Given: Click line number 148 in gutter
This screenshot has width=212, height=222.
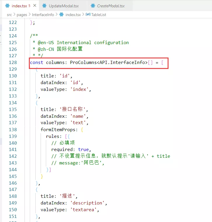Looking at the screenshot, I should [x=13, y=196].
